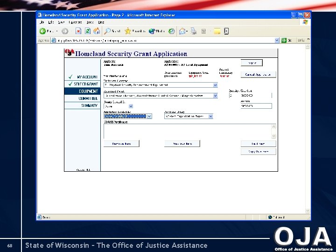
Task: Click the grey Forward arrow button
Action: point(65,31)
